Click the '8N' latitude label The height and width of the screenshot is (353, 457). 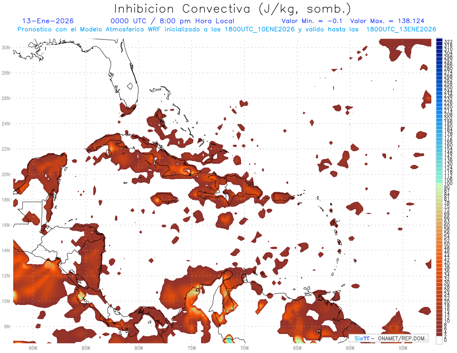pyautogui.click(x=8, y=326)
